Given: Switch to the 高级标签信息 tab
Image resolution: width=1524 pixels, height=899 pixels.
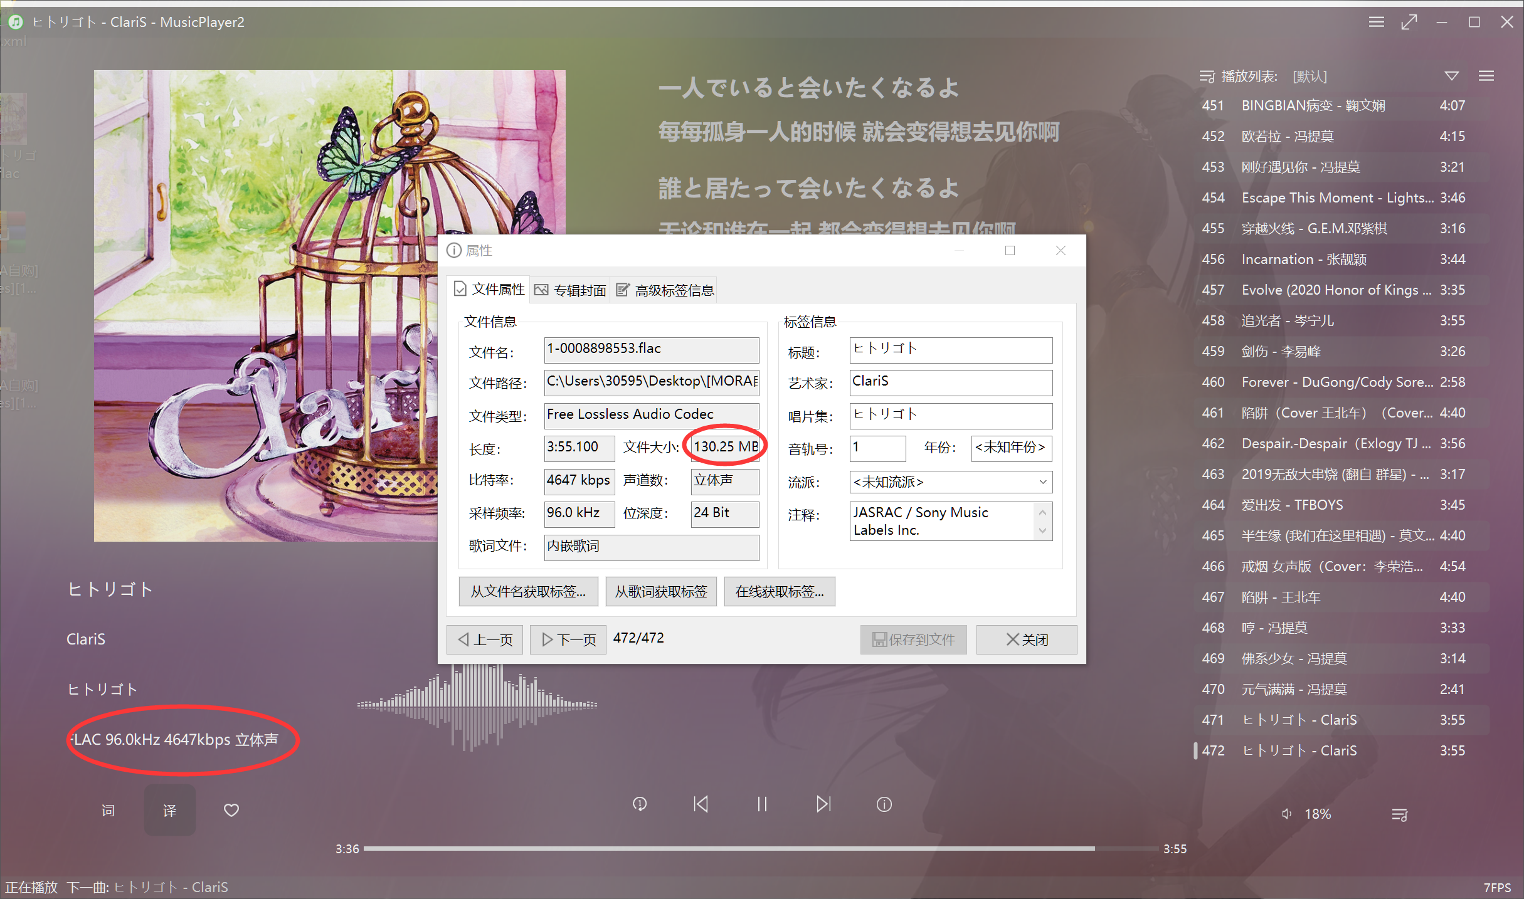Looking at the screenshot, I should coord(664,289).
